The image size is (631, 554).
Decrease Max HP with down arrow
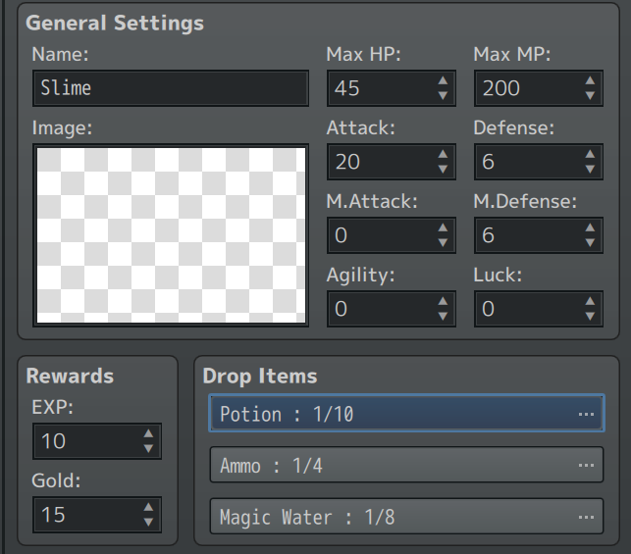tap(443, 96)
